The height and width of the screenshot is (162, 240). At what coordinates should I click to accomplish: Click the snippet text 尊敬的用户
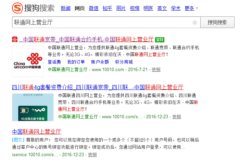click(x=37, y=140)
